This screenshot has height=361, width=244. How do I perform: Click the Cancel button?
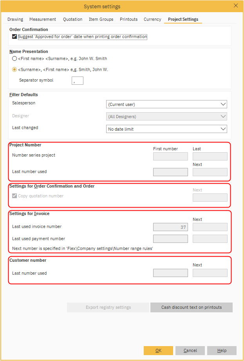190,350
